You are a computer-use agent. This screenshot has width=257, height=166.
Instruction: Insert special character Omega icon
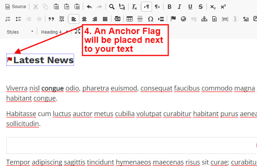click(x=150, y=19)
